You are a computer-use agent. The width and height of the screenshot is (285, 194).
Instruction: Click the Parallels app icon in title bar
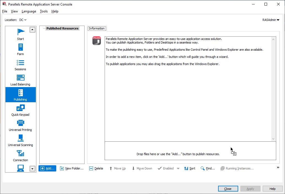point(4,4)
